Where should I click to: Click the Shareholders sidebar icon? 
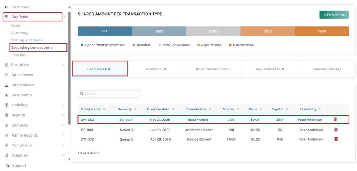7,85
